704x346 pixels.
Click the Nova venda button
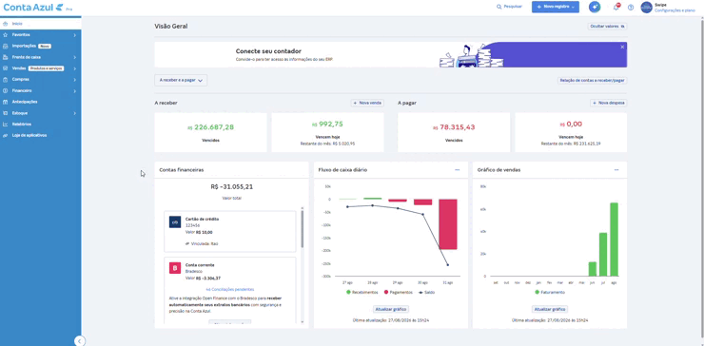click(x=367, y=103)
